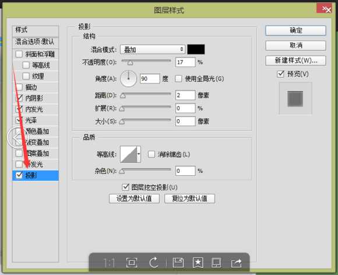
Task: Click the 扩展 slider
Action: (x=145, y=108)
